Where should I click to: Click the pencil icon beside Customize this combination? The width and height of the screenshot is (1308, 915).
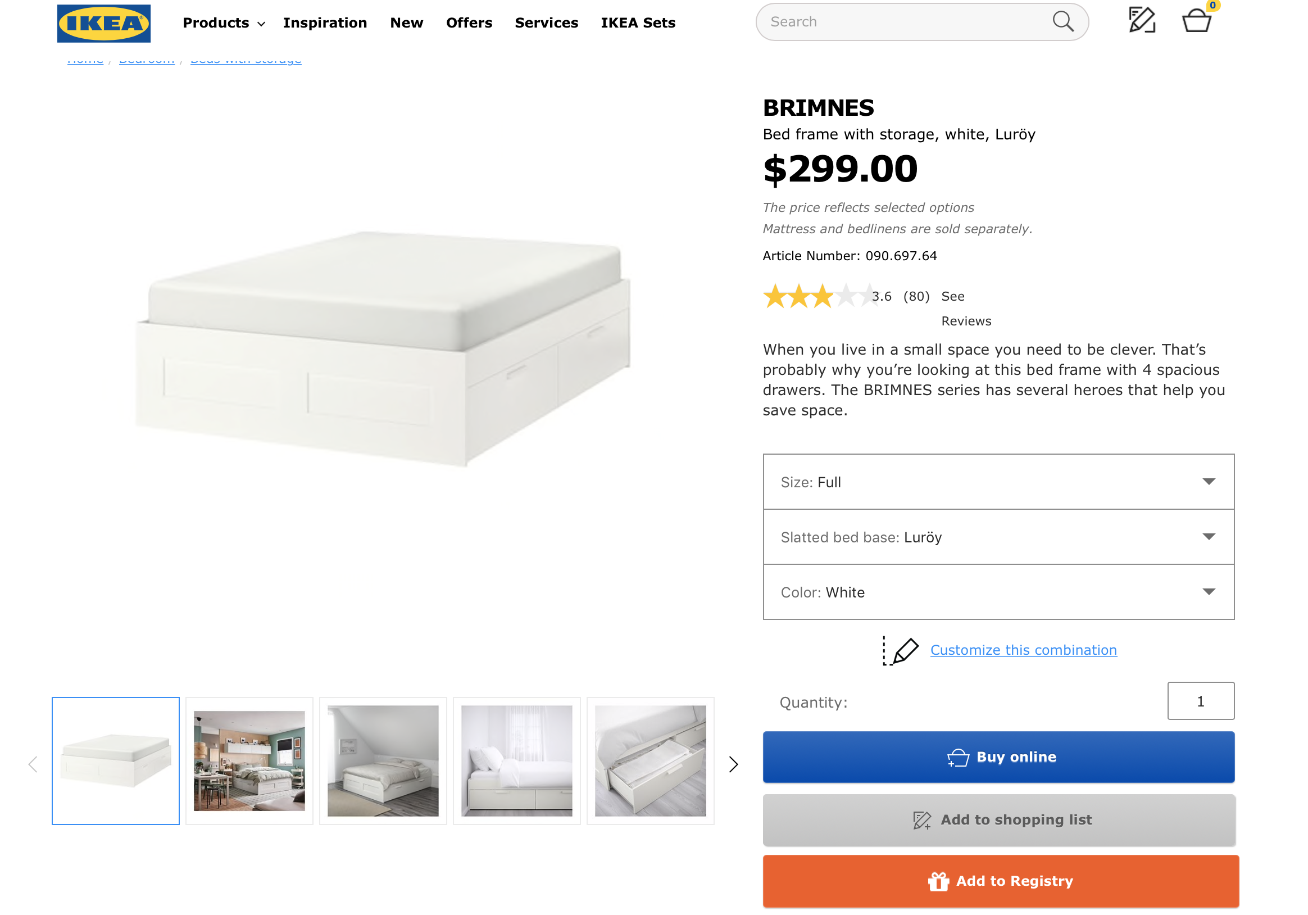903,650
